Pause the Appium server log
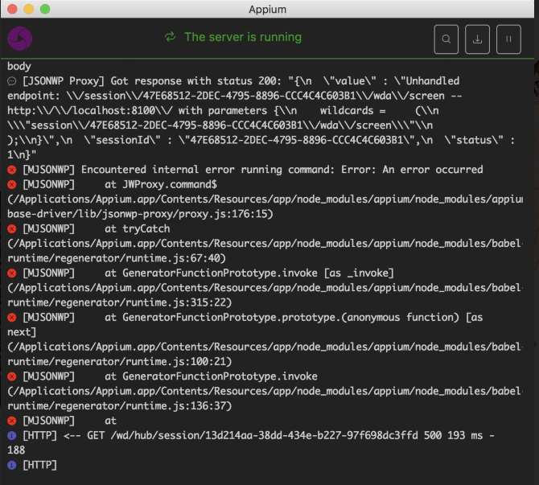This screenshot has height=485, width=539. pos(508,39)
